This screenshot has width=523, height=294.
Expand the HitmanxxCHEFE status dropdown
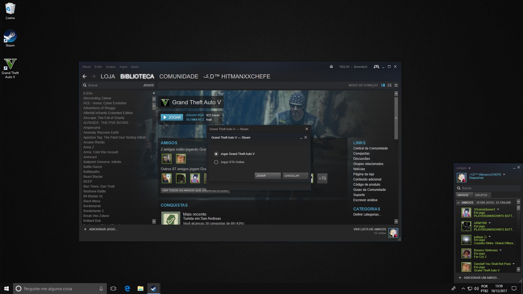(x=504, y=174)
